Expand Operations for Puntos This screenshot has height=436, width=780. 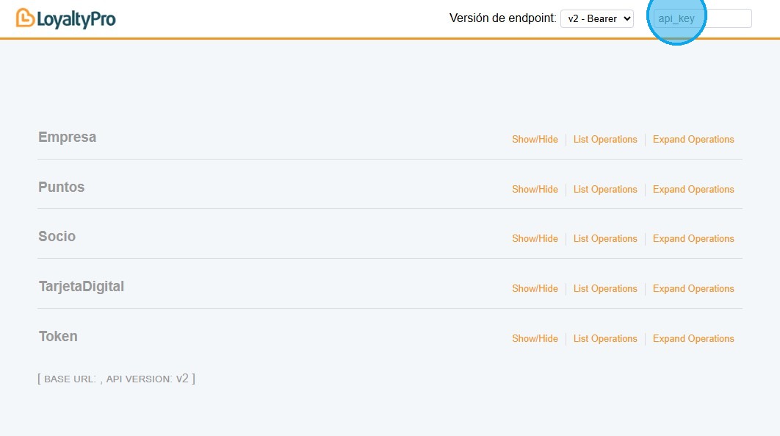click(693, 190)
